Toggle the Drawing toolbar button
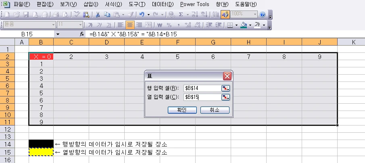 [225, 15]
